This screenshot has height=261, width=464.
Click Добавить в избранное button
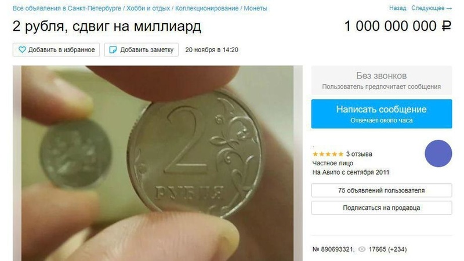(56, 50)
